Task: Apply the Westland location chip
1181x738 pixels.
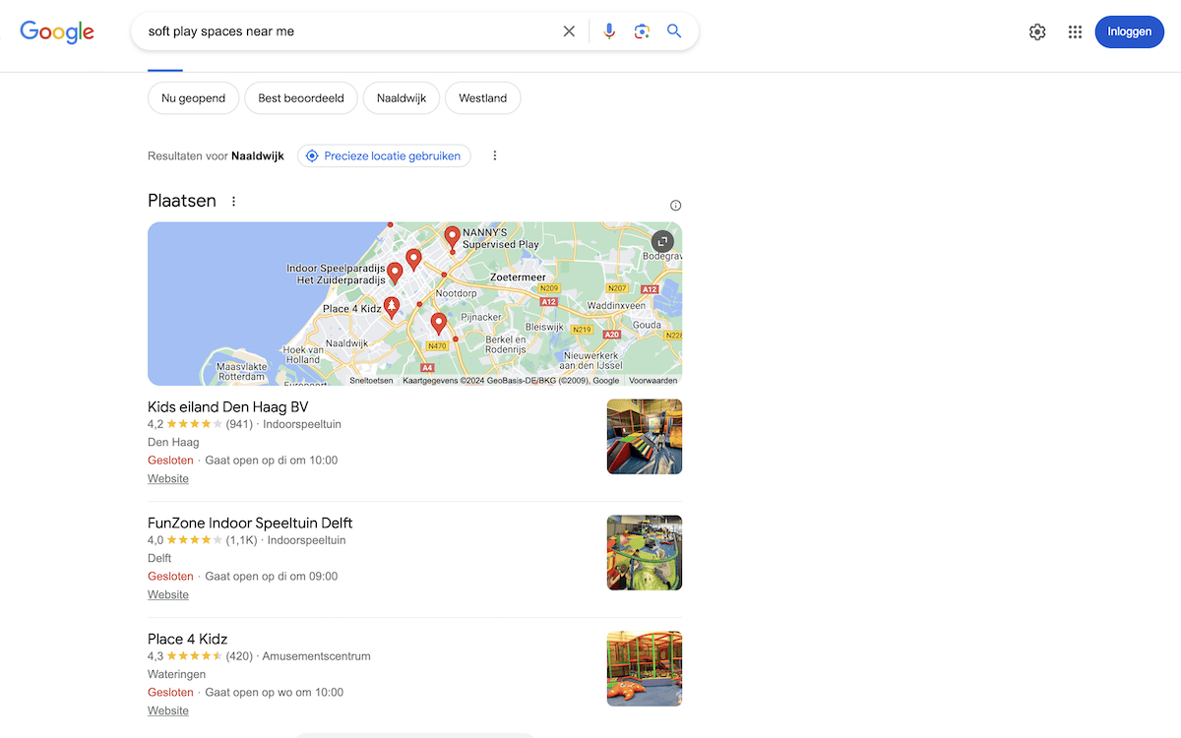Action: (483, 98)
